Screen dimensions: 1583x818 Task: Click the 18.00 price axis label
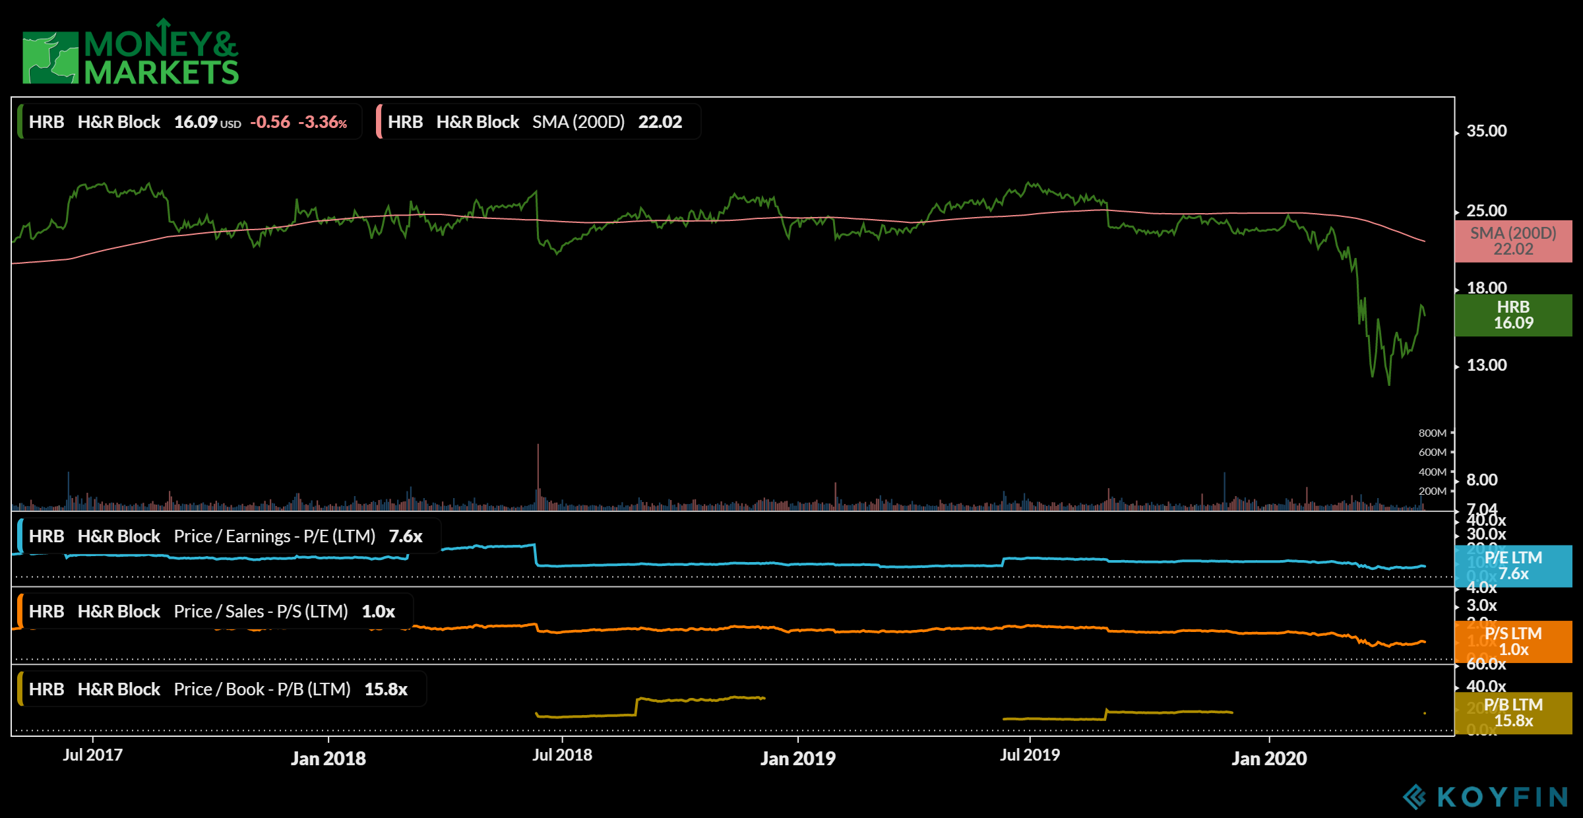[x=1487, y=288]
